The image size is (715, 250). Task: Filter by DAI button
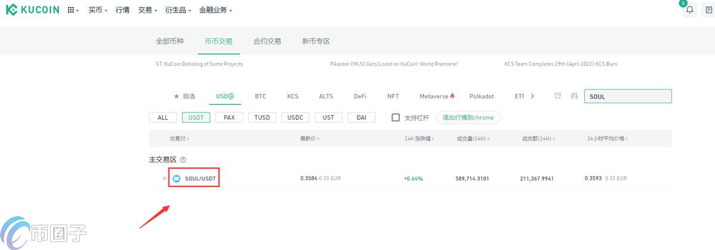[362, 117]
